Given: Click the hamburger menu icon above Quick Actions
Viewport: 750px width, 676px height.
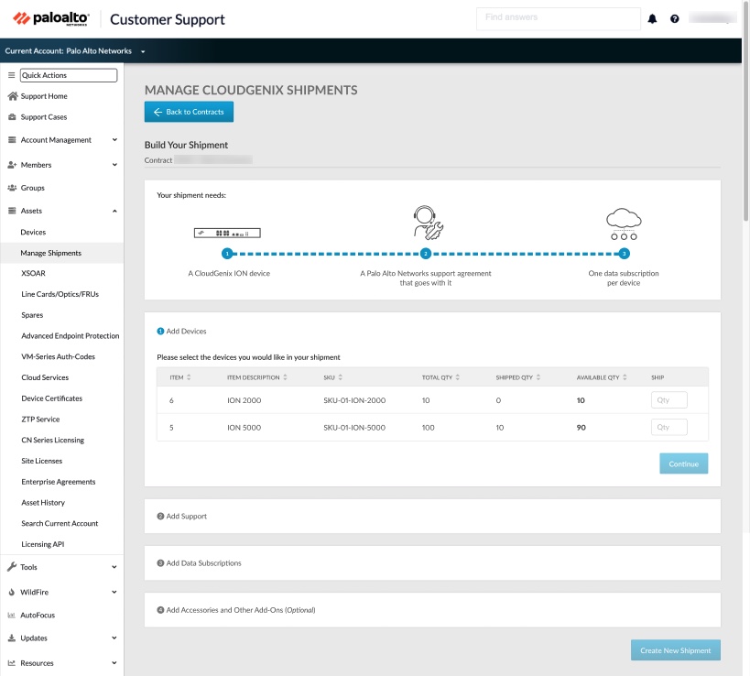Looking at the screenshot, I should pyautogui.click(x=12, y=76).
